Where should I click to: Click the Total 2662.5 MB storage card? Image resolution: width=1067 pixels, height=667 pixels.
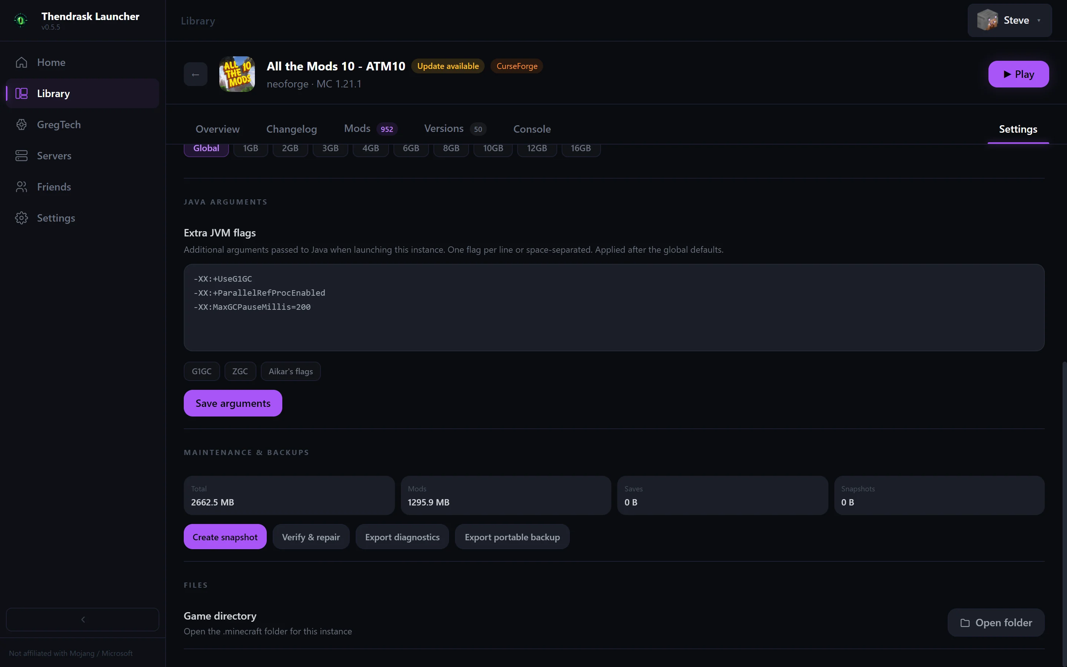[x=289, y=495]
